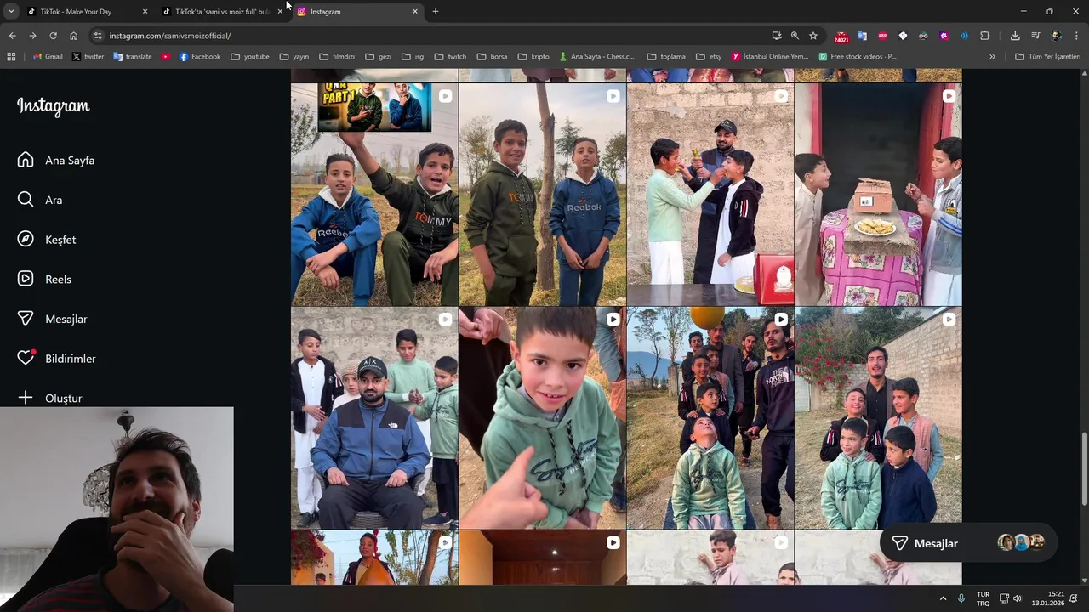
Task: Open Google Translate extension icon
Action: point(862,36)
